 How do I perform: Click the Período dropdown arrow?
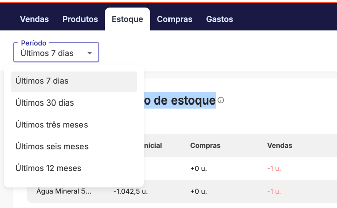tap(89, 53)
